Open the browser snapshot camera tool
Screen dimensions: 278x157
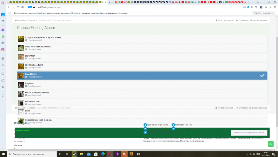244,7
